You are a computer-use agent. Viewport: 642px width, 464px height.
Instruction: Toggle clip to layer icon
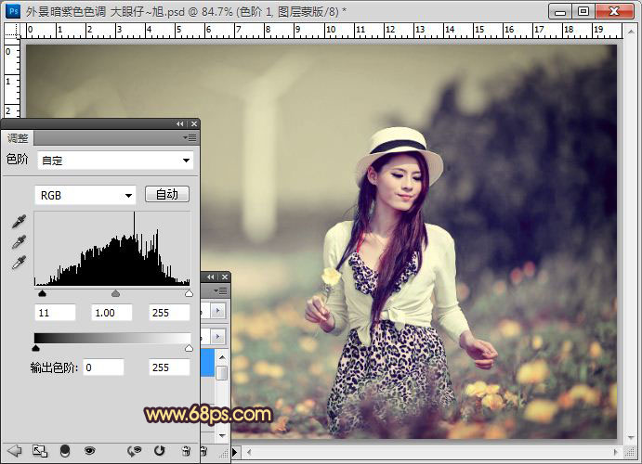tap(65, 451)
